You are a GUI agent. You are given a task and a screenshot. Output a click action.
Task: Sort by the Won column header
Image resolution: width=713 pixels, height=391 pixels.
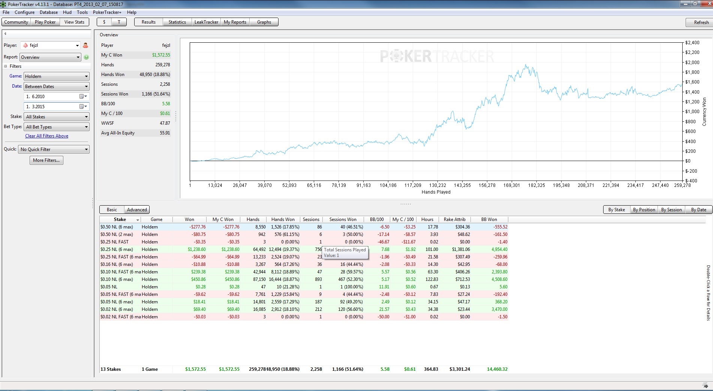click(x=189, y=219)
